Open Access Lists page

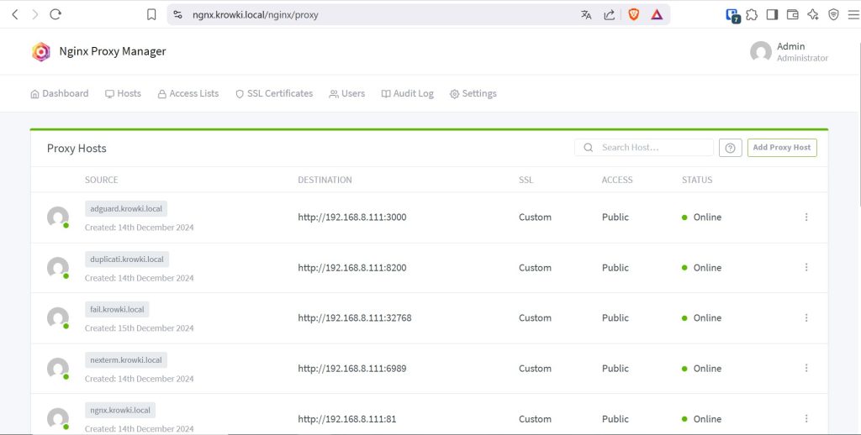tap(188, 94)
